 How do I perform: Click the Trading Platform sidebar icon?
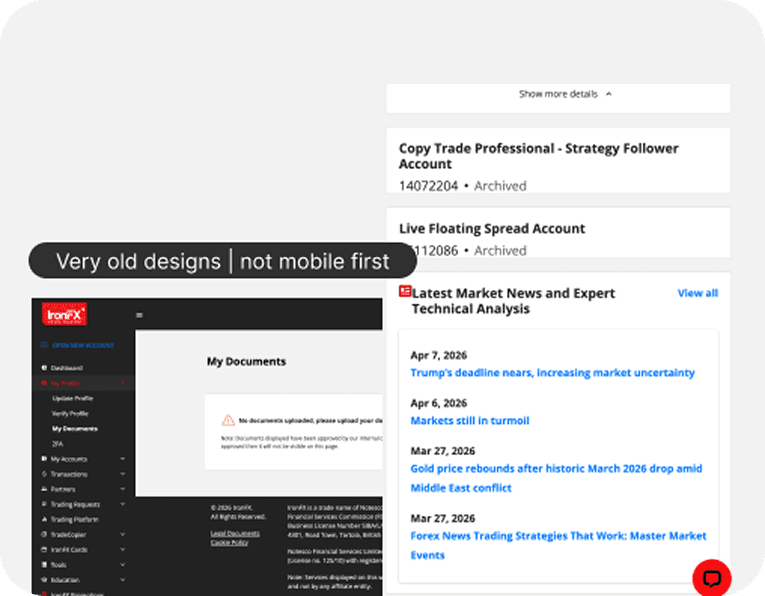tap(44, 519)
